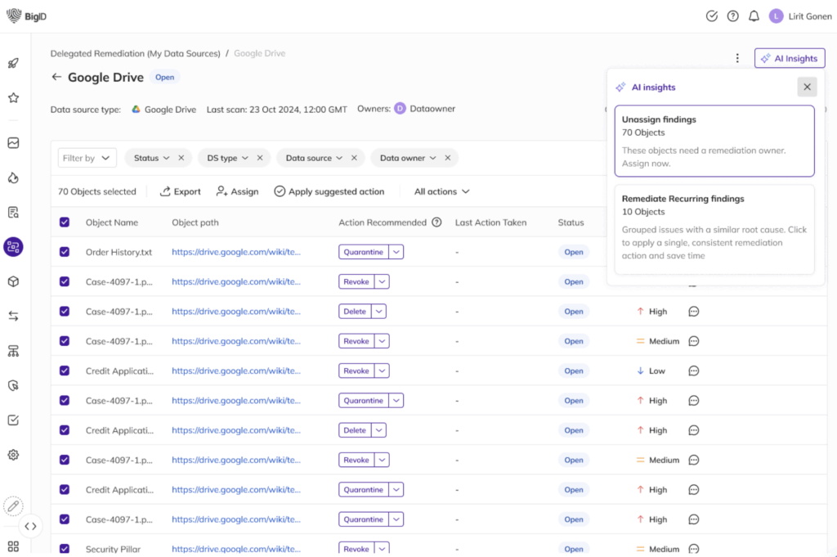Click the settings gear in the sidebar
The height and width of the screenshot is (557, 837).
pyautogui.click(x=13, y=455)
